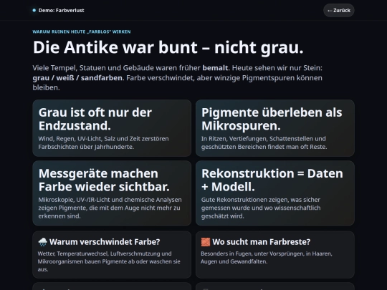387x290 pixels.
Task: Click bold text 'grau / weiß / sandfarben'
Action: coord(77,78)
